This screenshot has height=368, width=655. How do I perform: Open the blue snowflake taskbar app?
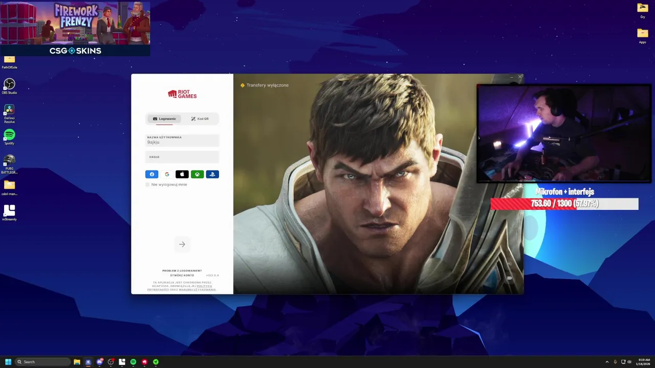pos(88,362)
